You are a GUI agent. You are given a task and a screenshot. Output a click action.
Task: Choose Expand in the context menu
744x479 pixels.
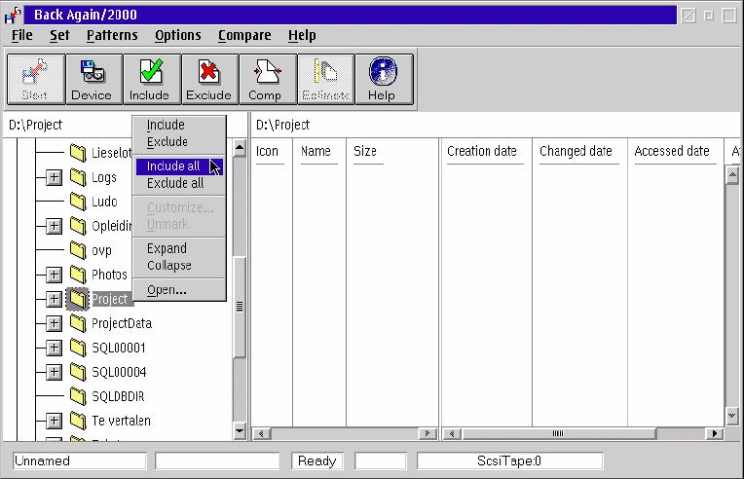tap(179, 248)
